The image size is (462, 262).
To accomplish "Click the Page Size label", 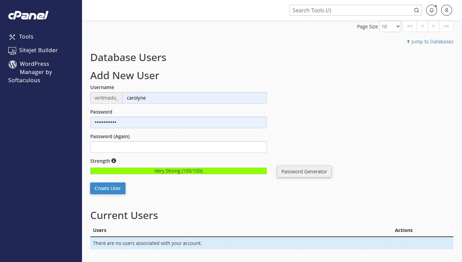I will click(367, 27).
